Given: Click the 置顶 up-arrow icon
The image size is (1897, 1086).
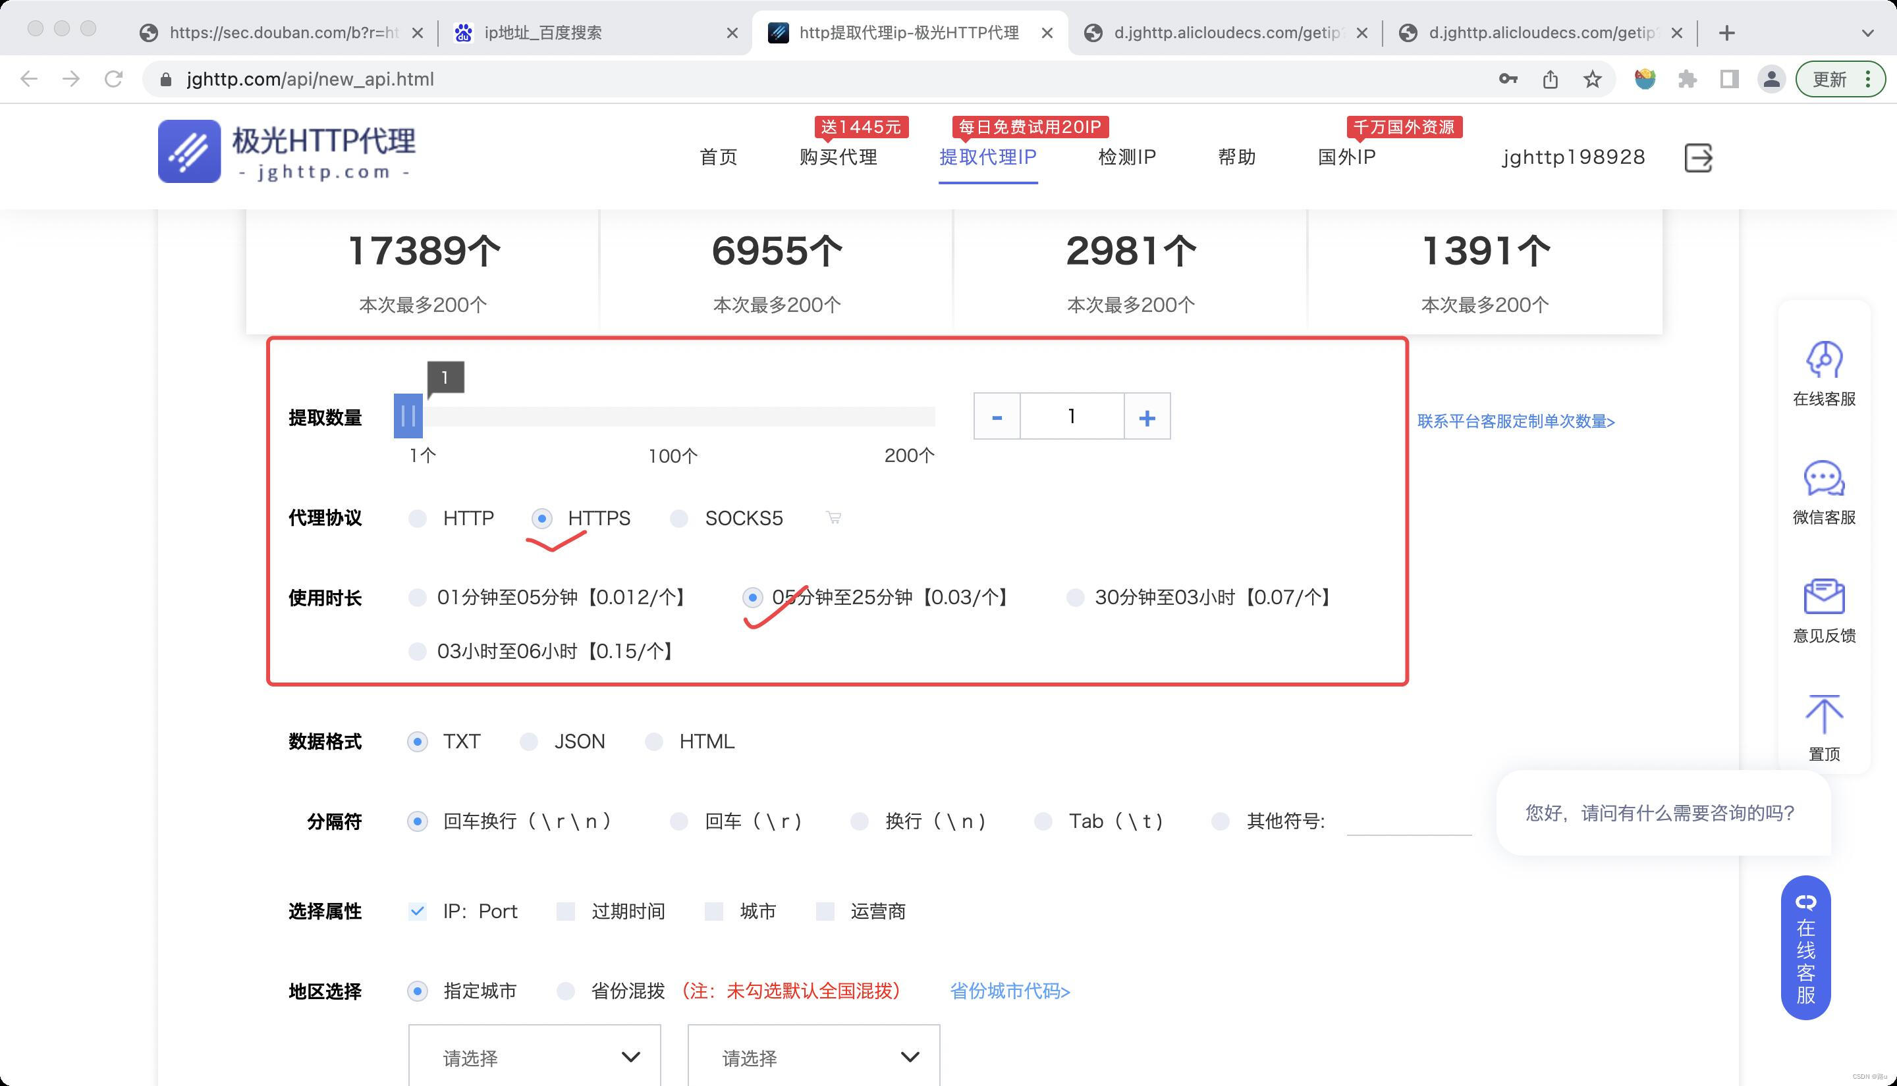Looking at the screenshot, I should pyautogui.click(x=1824, y=714).
